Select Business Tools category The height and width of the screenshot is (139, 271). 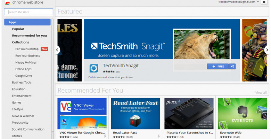click(22, 82)
